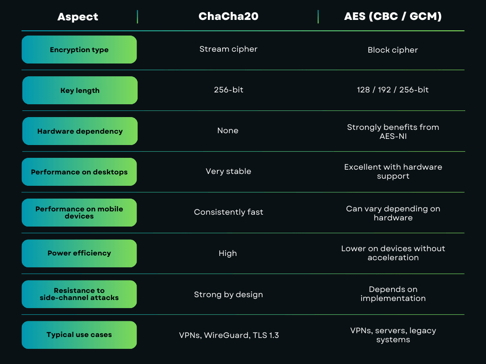The image size is (486, 364).
Task: Select Depends on implementation cell
Action: coord(393,294)
